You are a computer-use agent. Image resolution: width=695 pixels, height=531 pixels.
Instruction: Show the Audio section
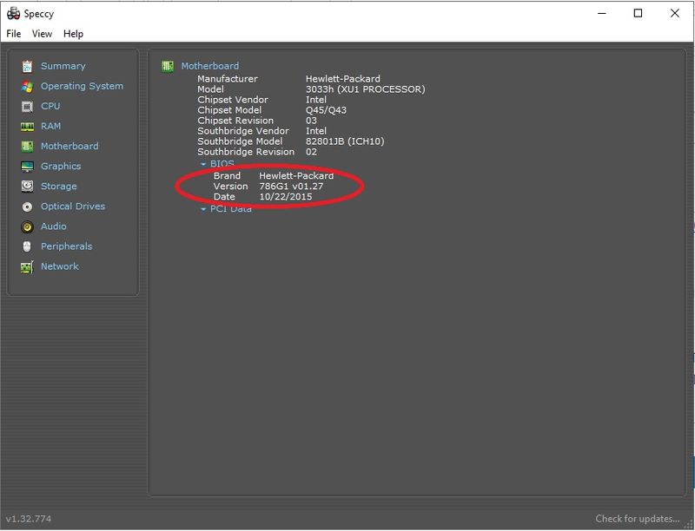(53, 226)
